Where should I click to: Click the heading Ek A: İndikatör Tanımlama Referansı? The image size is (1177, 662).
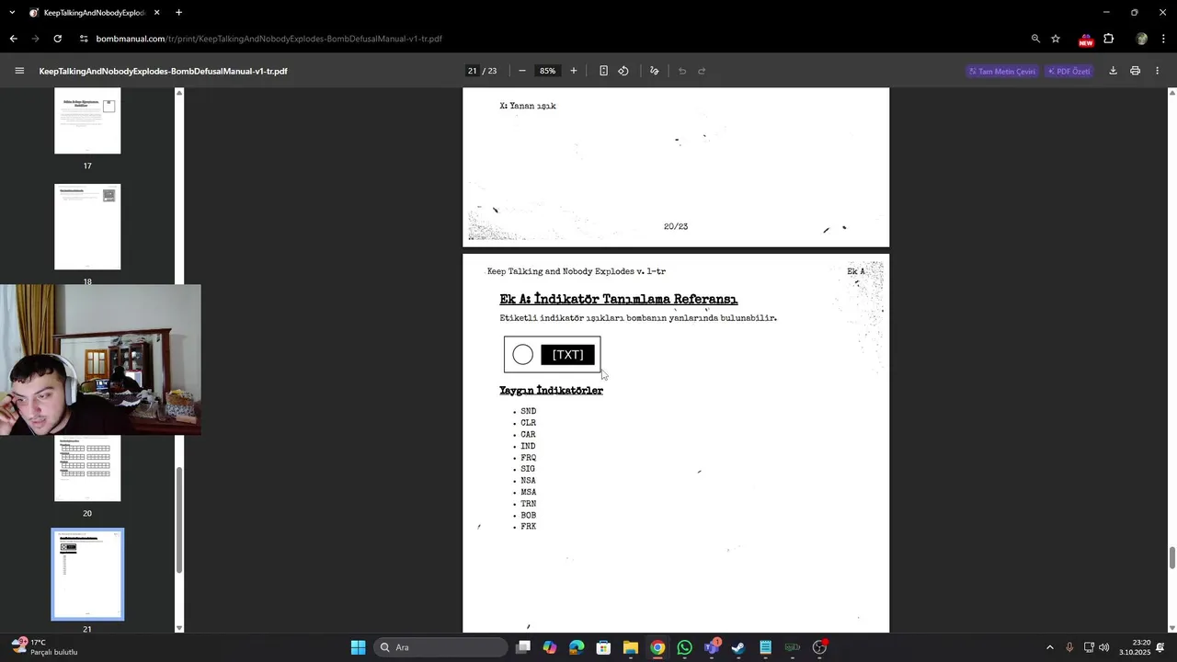click(619, 300)
